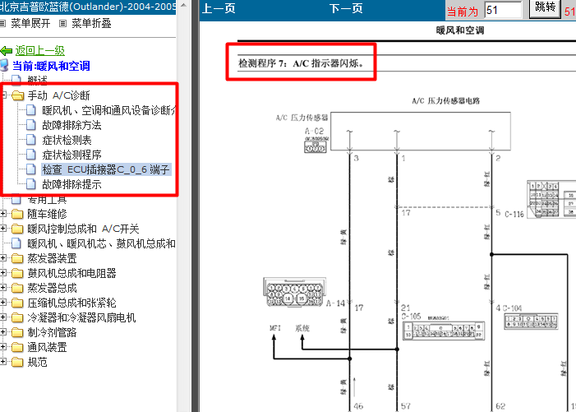Click 菜单折叠 to collapse all menus

click(91, 24)
